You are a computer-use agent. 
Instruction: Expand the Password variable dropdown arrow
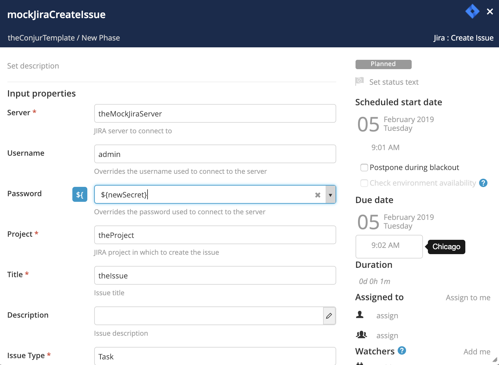click(x=330, y=195)
